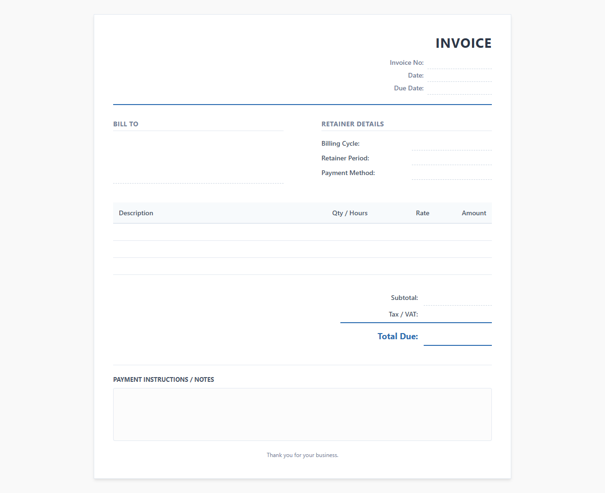The width and height of the screenshot is (605, 493).
Task: Click the Subtotal value field
Action: 458,298
